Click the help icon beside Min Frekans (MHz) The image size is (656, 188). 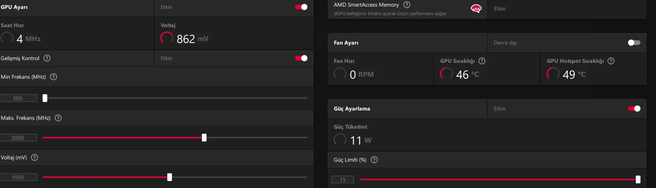[54, 77]
